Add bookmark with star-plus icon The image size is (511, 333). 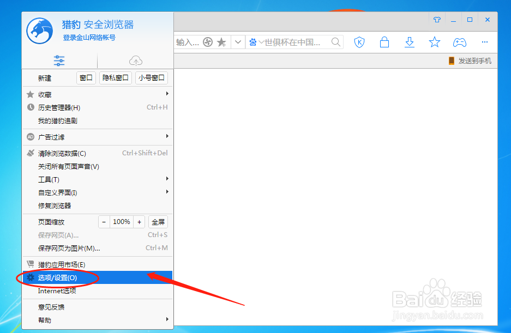221,42
